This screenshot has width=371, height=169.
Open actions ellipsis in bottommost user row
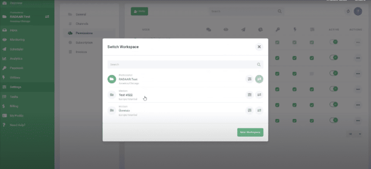click(358, 121)
